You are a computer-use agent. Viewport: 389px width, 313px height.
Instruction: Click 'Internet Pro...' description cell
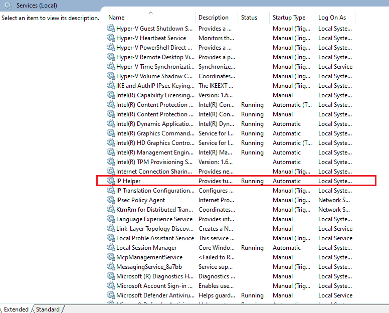[x=216, y=200]
